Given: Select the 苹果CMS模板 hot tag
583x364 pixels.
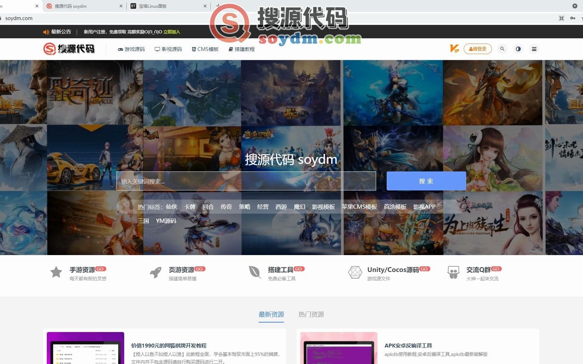Looking at the screenshot, I should pos(359,207).
